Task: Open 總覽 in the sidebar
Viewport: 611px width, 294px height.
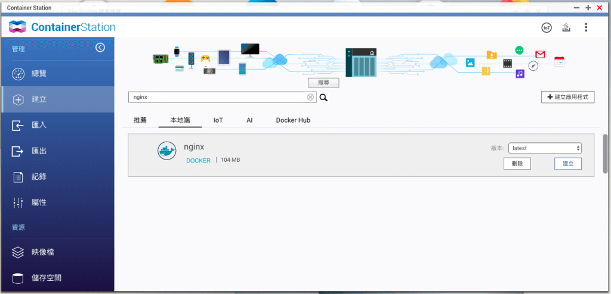Action: coord(39,73)
